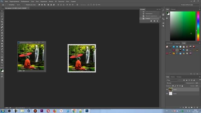Toggle lock position in Layers panel
The width and height of the screenshot is (201, 113).
[177, 86]
